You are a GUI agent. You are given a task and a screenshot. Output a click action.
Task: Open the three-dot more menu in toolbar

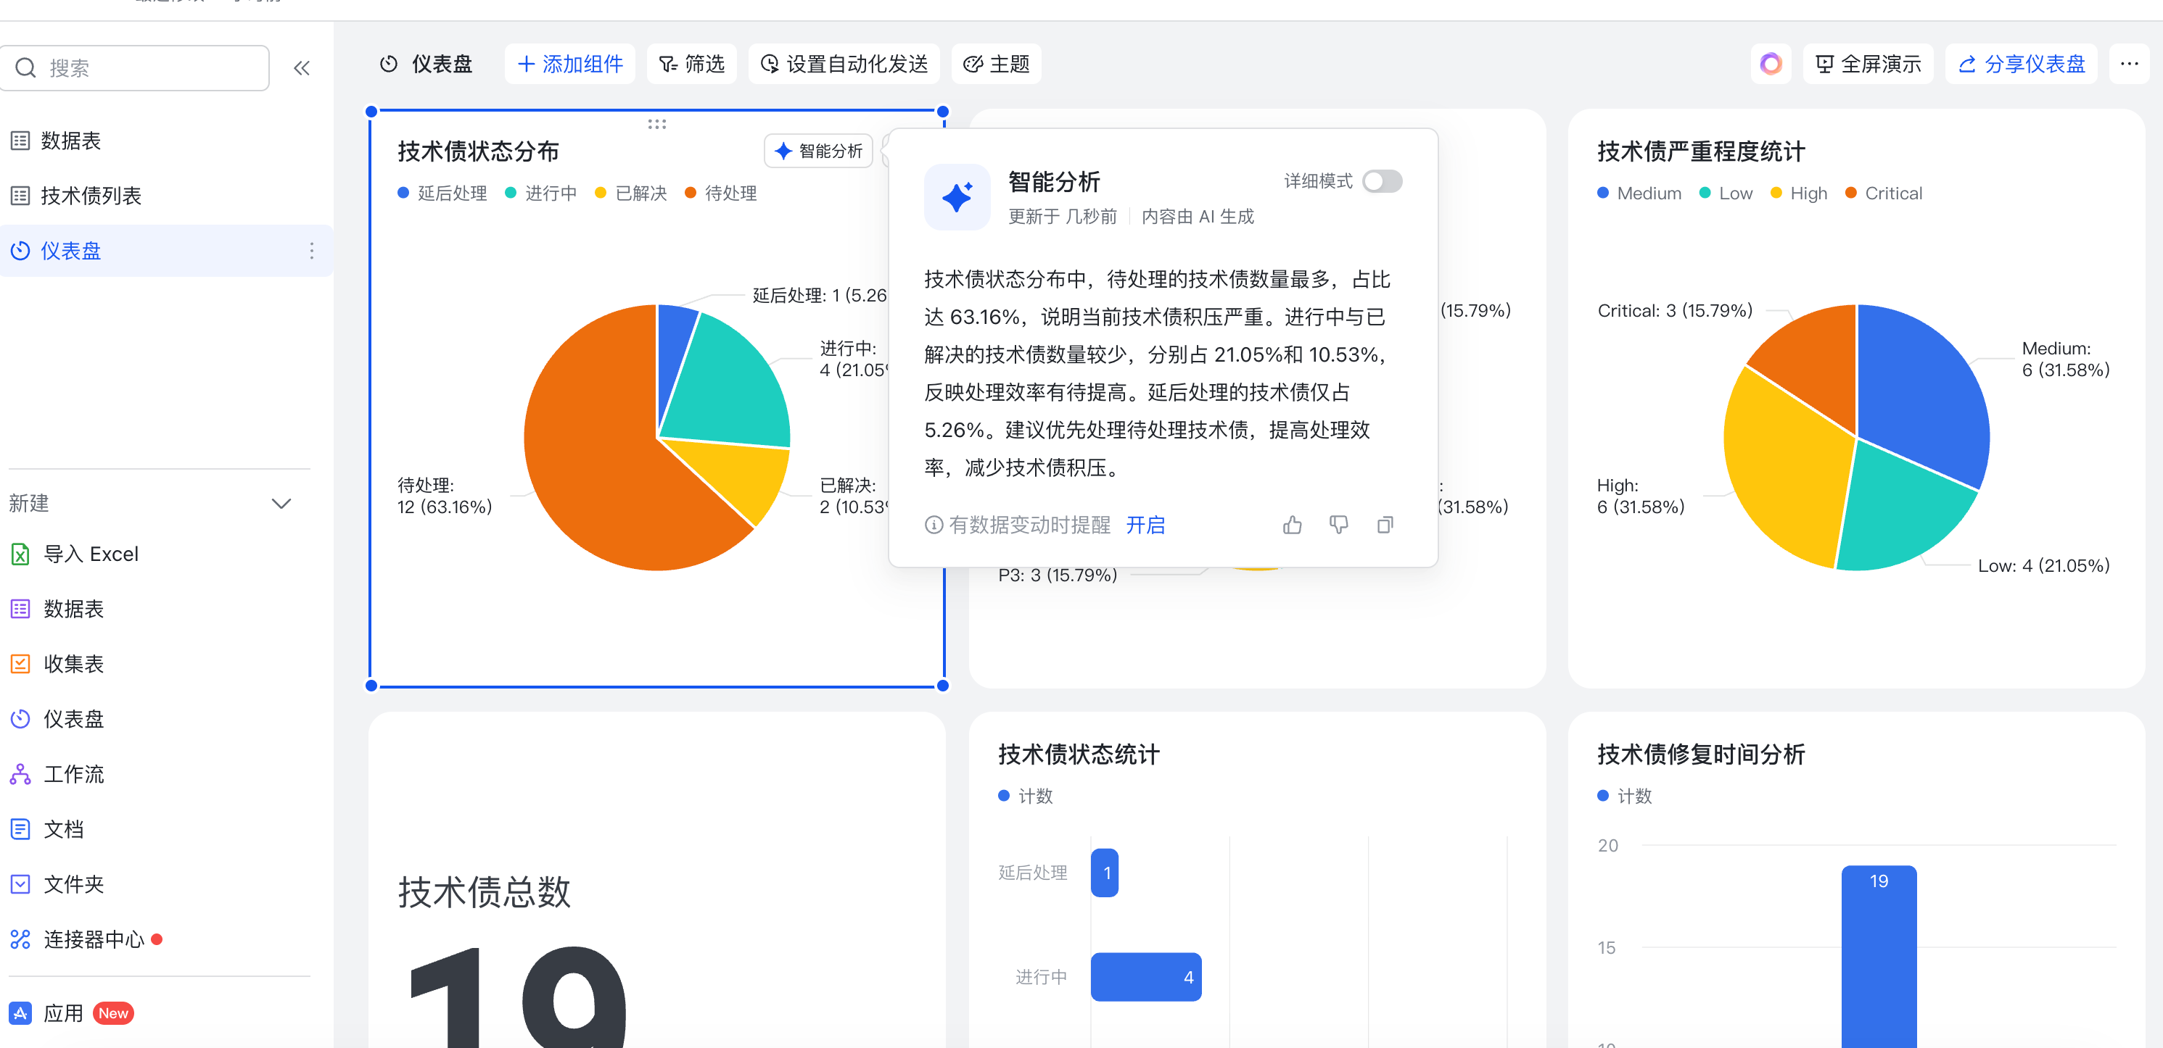pyautogui.click(x=2129, y=64)
